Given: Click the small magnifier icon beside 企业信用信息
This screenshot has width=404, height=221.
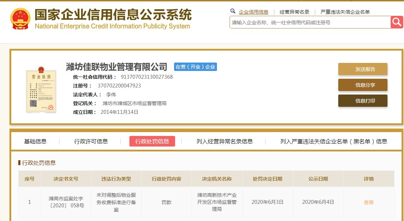Looking at the screenshot, I should point(233,12).
